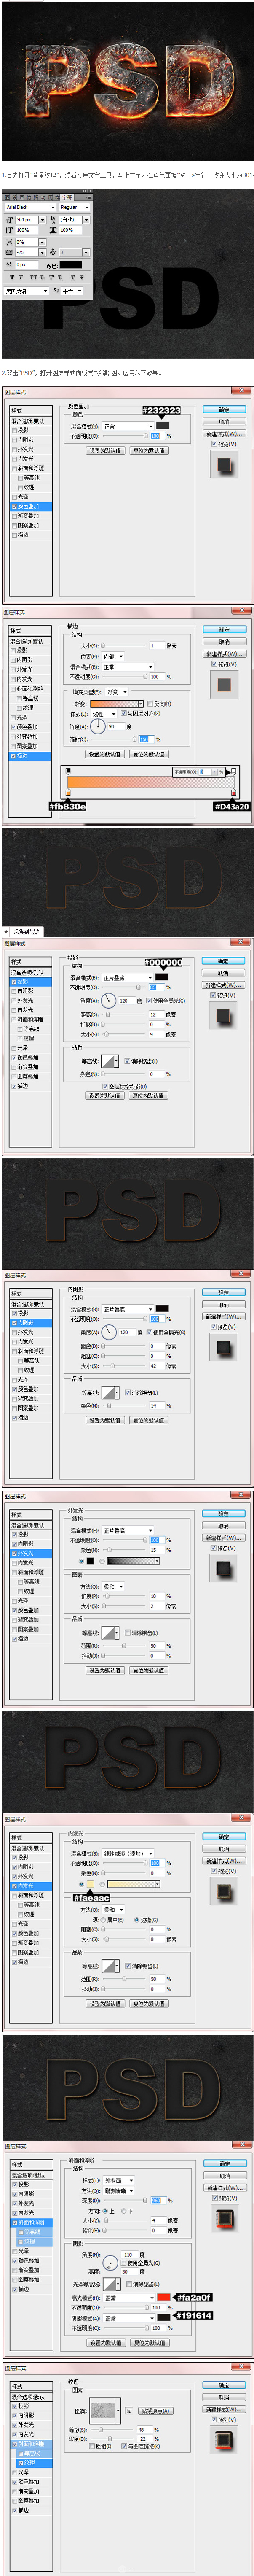Viewport: 254px width, 2576px height.
Task: Click 确定 in the Color Overlay dialog
Action: point(224,410)
